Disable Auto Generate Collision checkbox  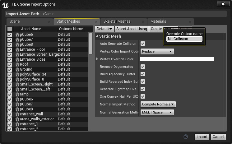coord(143,44)
